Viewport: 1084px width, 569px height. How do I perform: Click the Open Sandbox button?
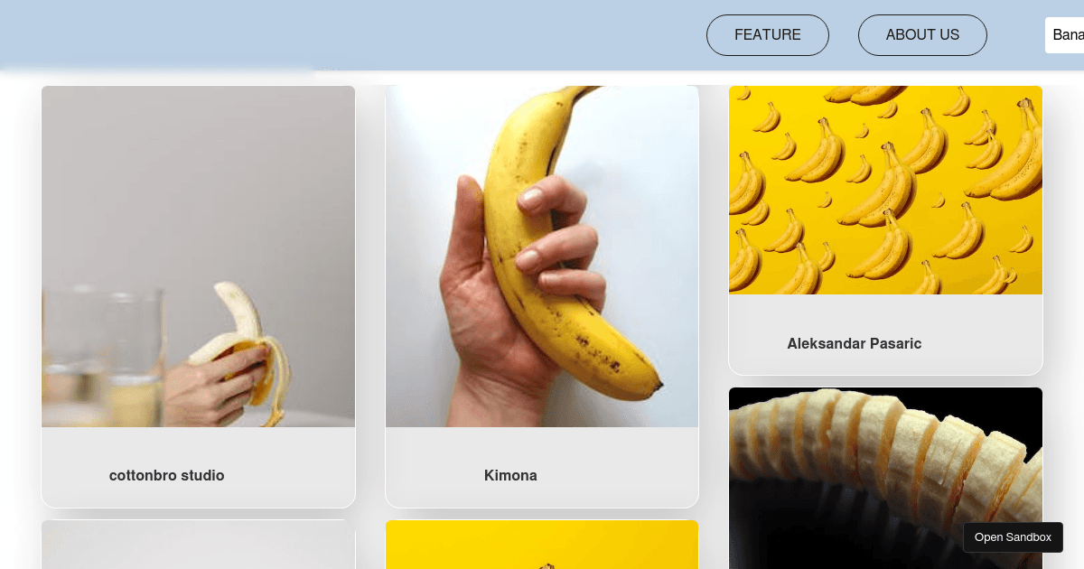point(1013,537)
